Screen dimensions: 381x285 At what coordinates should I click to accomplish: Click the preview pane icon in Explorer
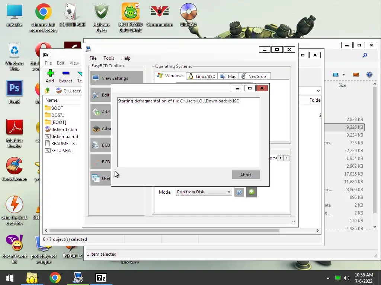[356, 74]
